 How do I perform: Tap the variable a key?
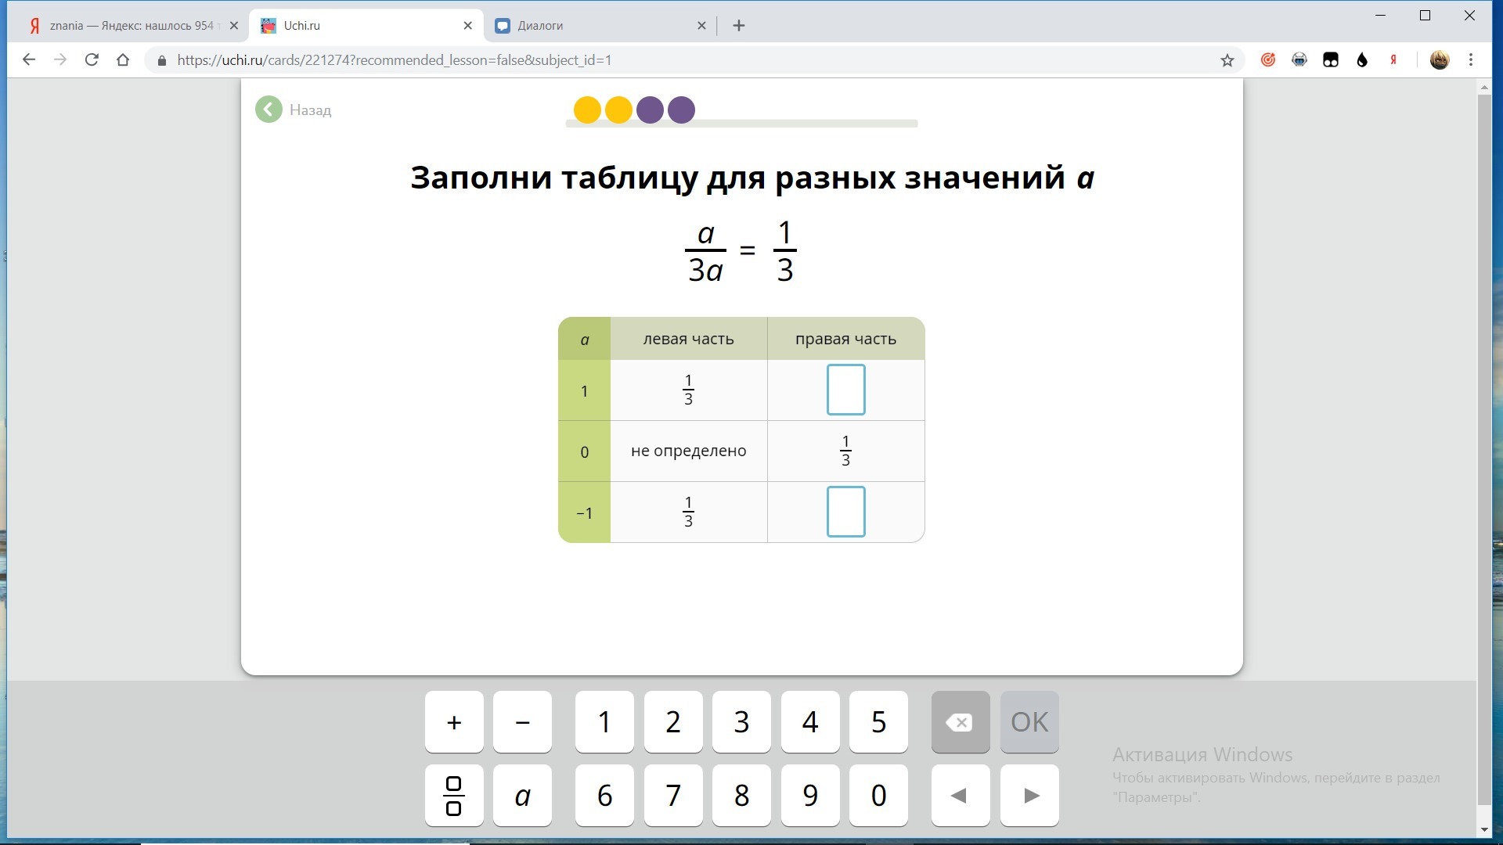[522, 796]
